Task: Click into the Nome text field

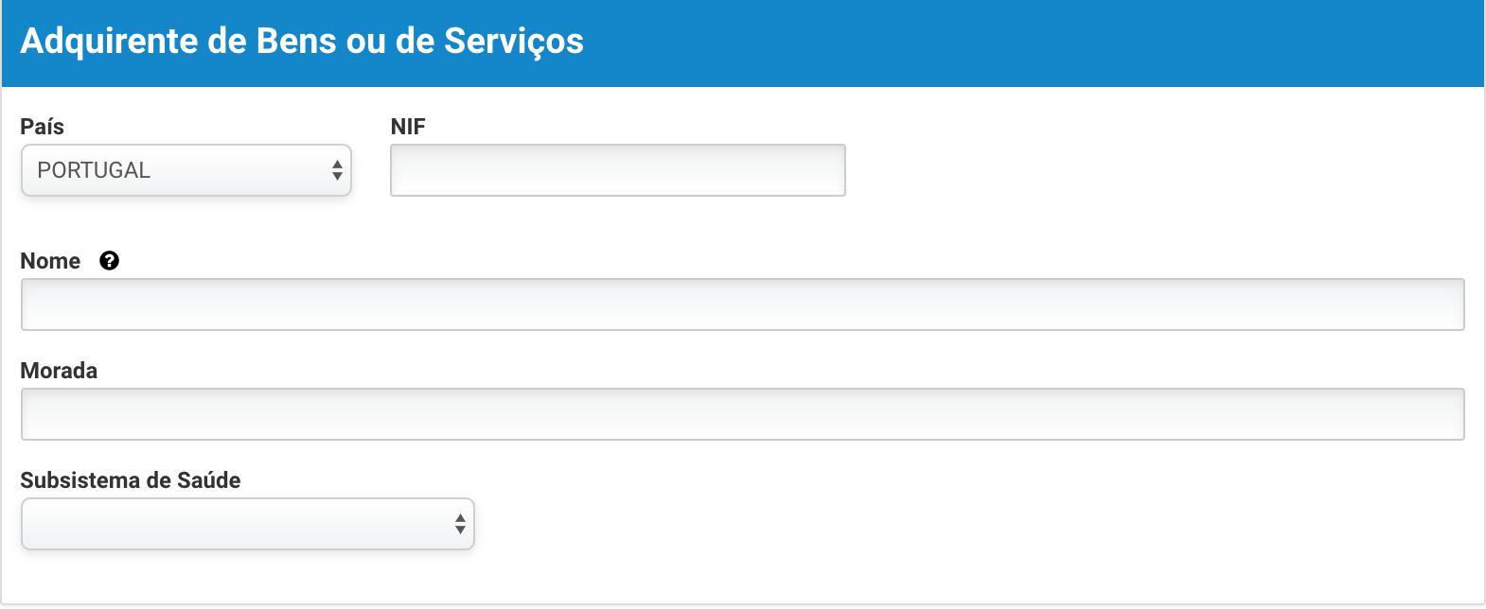Action: point(742,304)
